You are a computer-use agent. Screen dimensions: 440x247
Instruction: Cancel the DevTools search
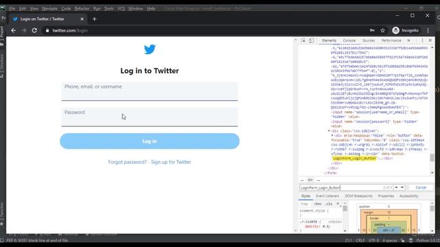click(x=421, y=187)
